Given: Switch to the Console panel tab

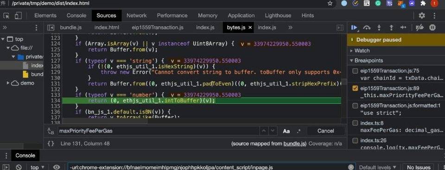Looking at the screenshot, I should (76, 16).
